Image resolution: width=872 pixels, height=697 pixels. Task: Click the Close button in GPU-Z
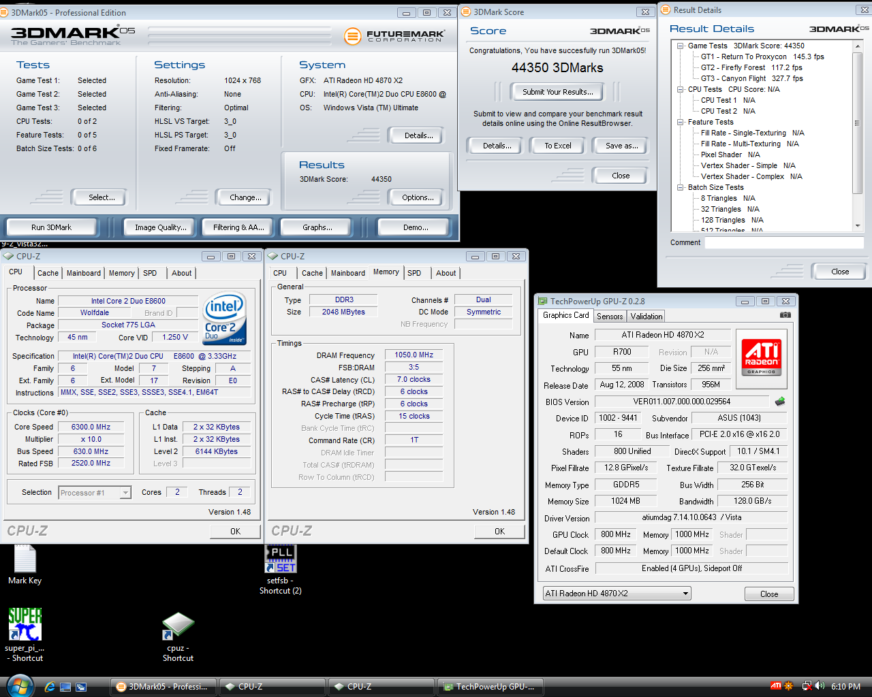click(769, 594)
